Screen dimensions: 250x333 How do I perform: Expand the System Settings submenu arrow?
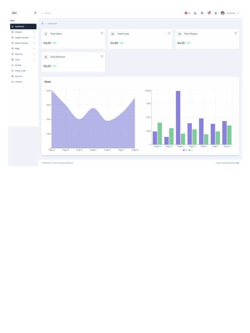pyautogui.click(x=34, y=43)
